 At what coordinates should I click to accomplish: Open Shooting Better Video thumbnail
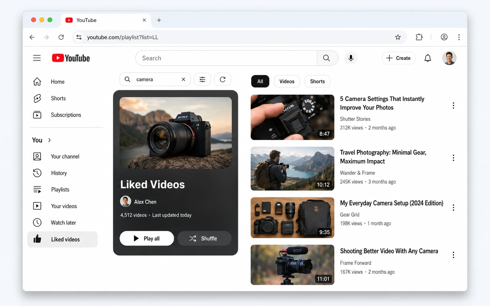pos(292,265)
